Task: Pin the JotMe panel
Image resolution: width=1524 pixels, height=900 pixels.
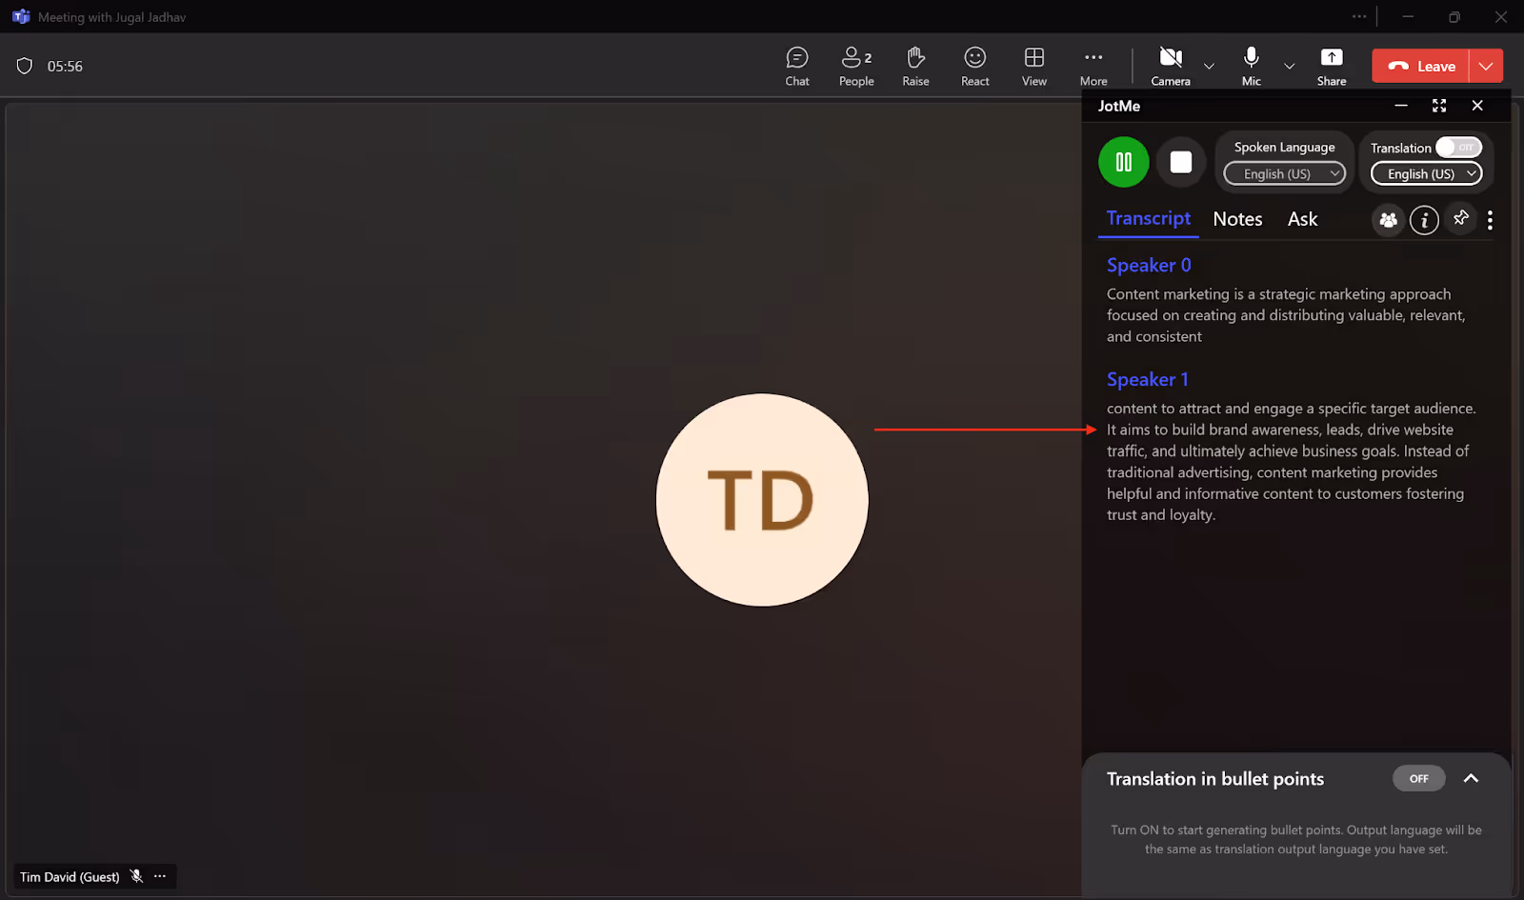Action: pos(1460,219)
